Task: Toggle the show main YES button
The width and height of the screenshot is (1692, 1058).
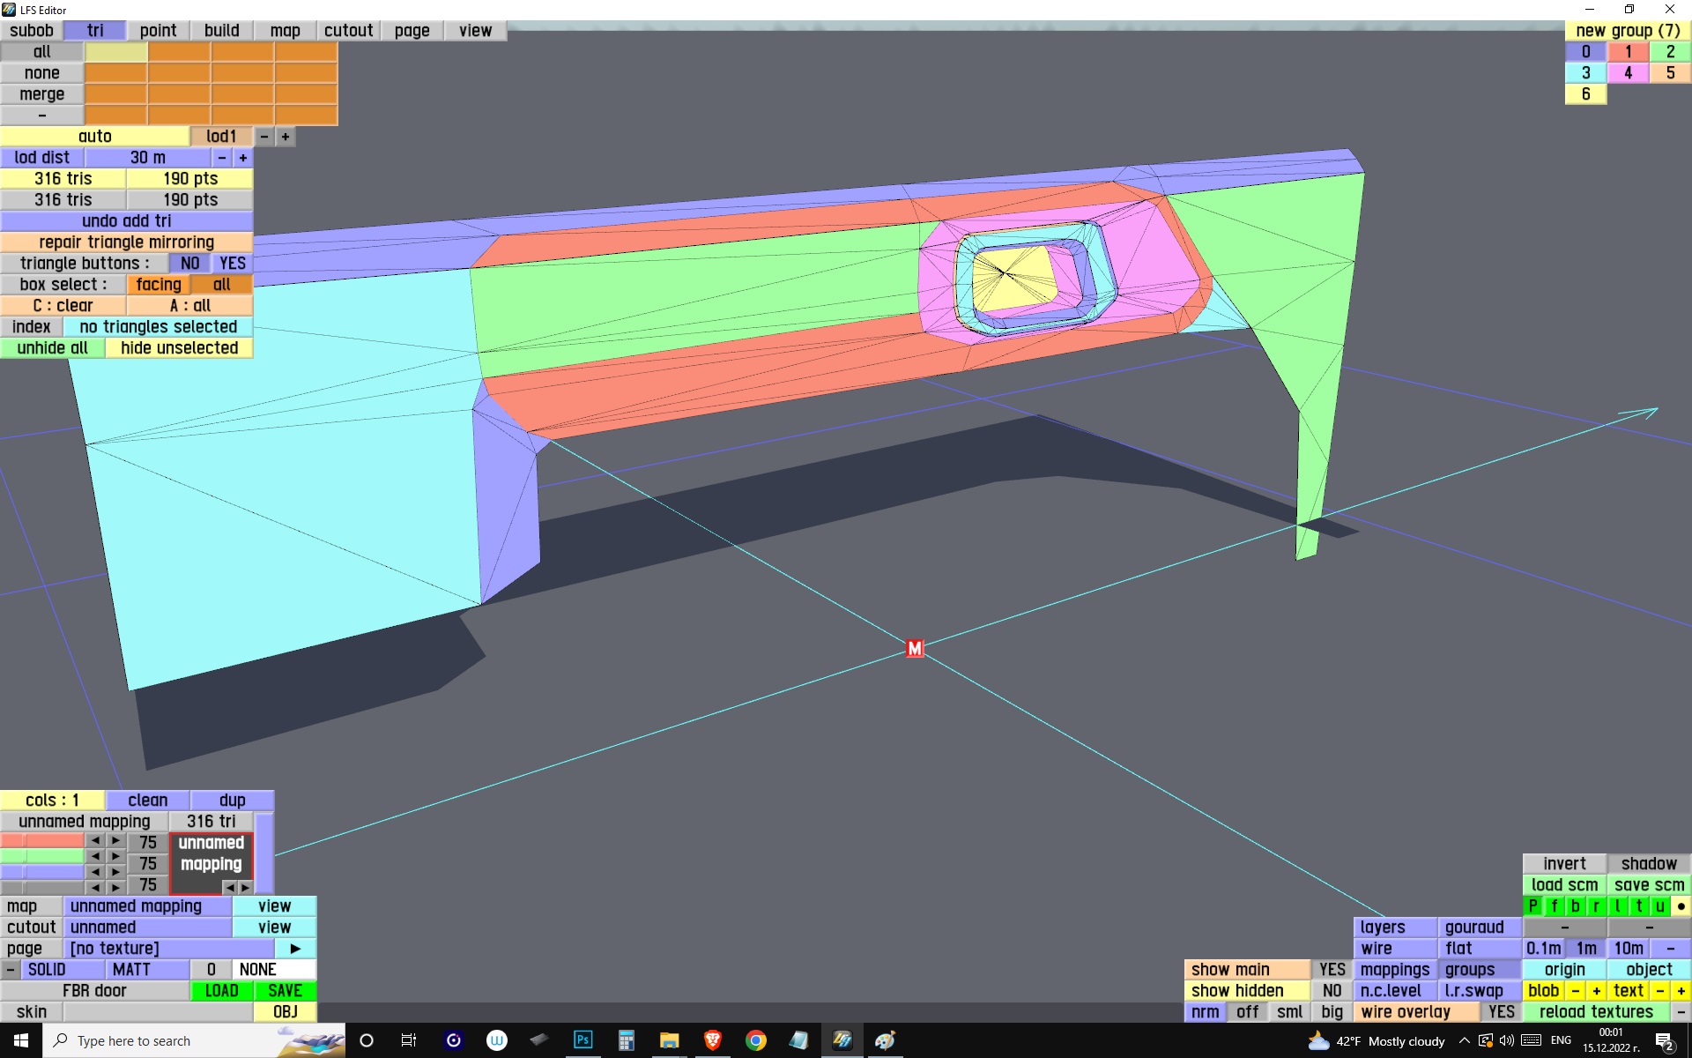Action: tap(1332, 970)
